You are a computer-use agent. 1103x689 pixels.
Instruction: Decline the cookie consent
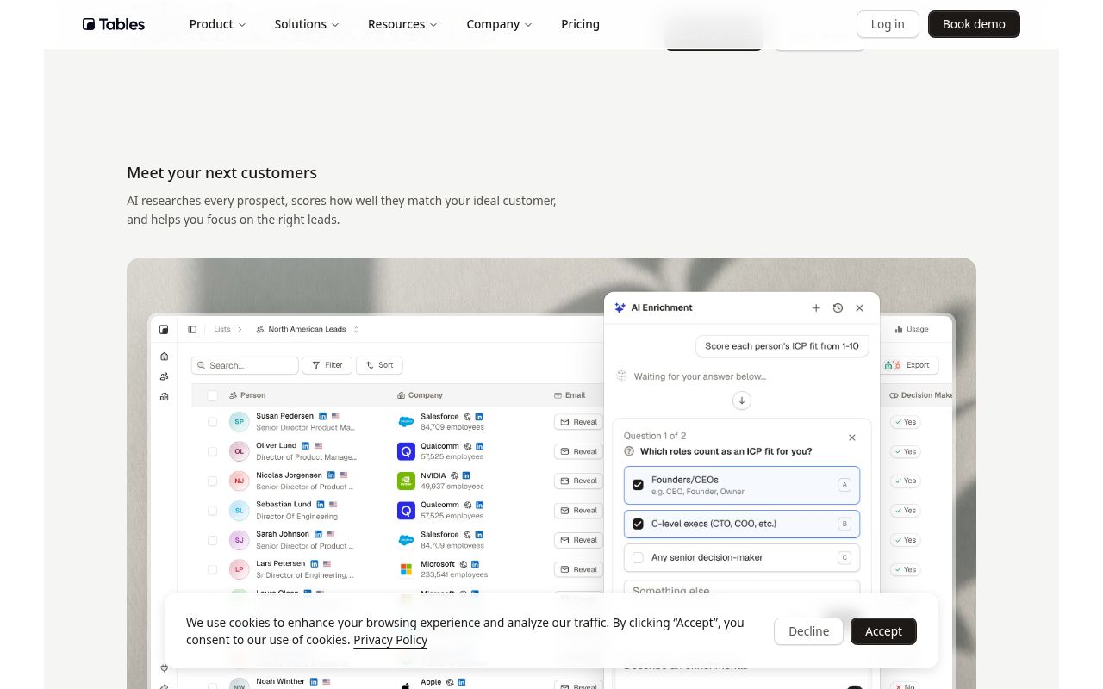click(808, 631)
